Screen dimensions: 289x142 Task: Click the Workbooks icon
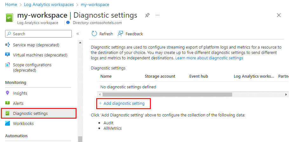[8, 123]
